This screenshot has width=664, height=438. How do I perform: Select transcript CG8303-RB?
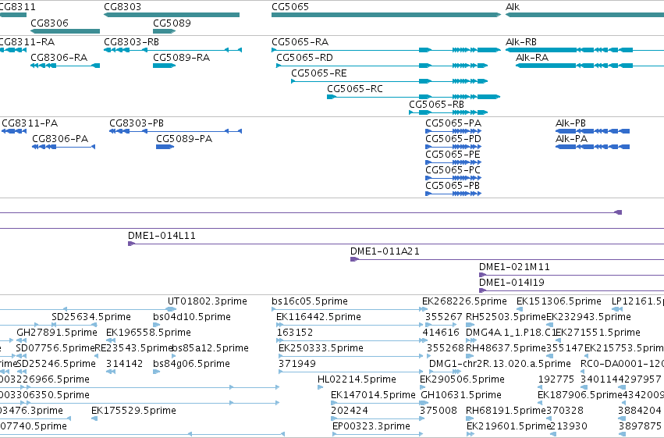172,50
